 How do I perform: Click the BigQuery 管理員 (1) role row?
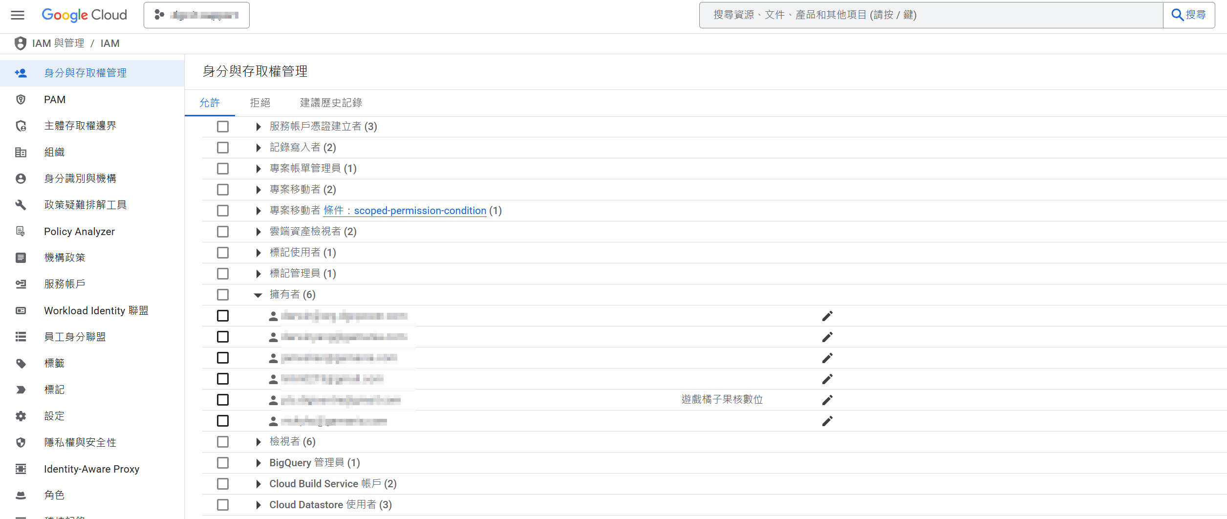[x=714, y=463]
